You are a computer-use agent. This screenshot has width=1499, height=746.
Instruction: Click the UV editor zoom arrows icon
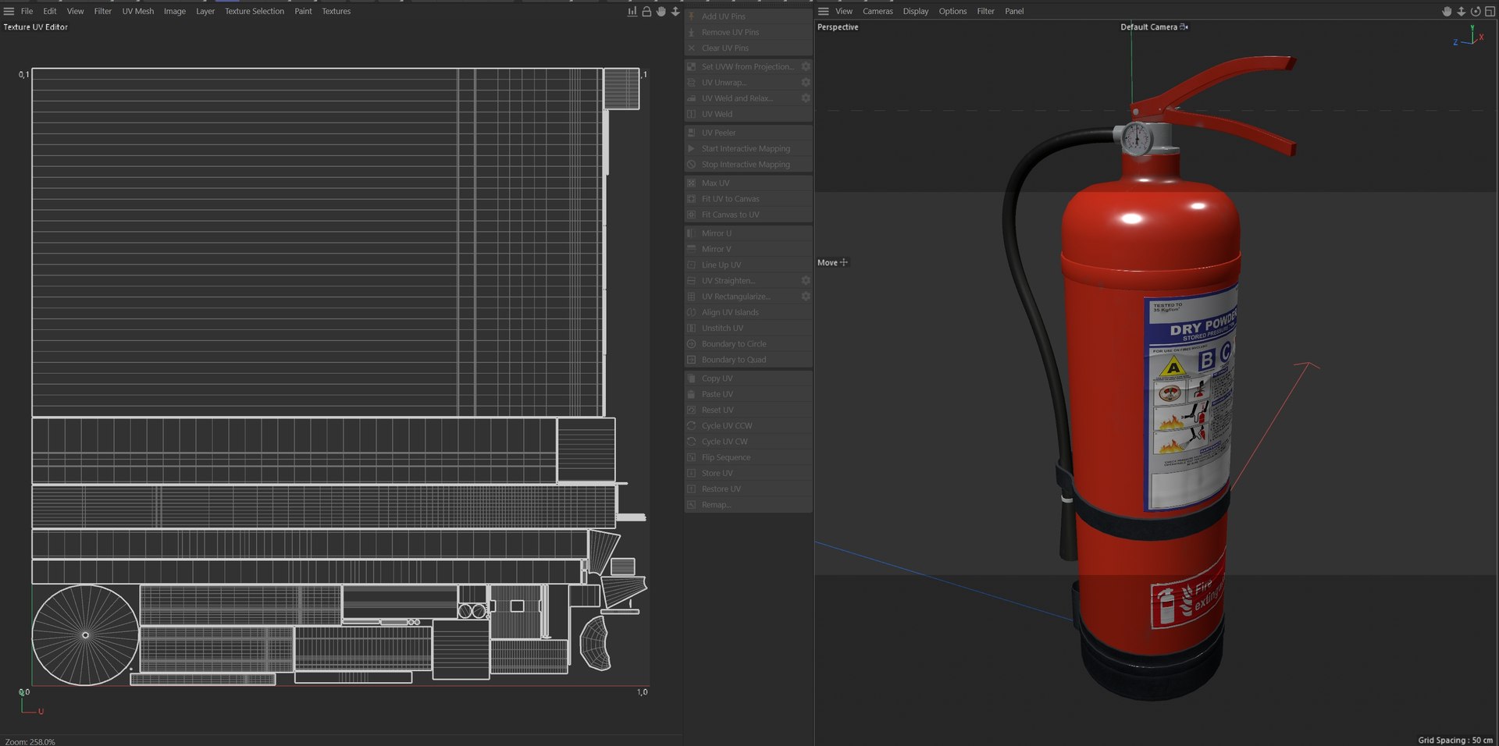pyautogui.click(x=675, y=11)
